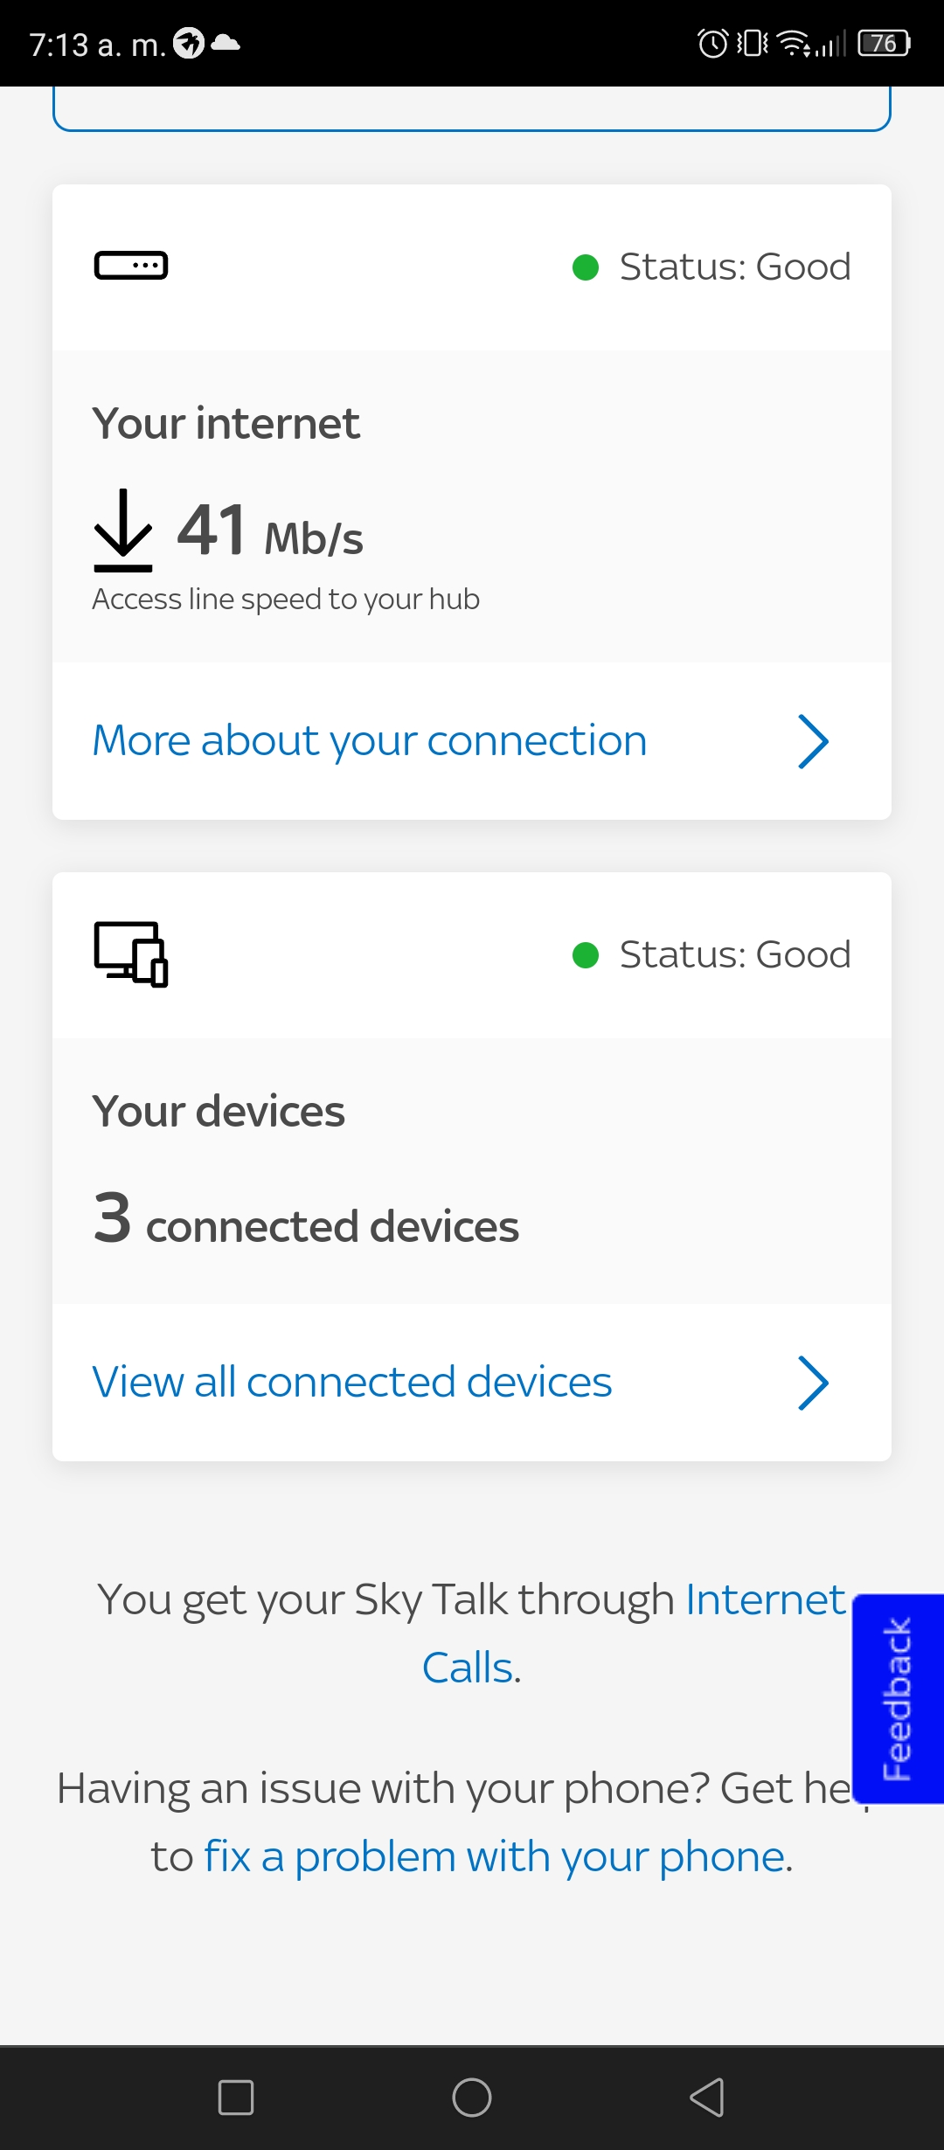Open More about your connection
The image size is (944, 2150).
(370, 741)
